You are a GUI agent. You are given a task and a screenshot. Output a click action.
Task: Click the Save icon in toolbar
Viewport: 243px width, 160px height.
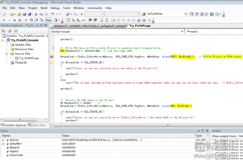click(24, 14)
